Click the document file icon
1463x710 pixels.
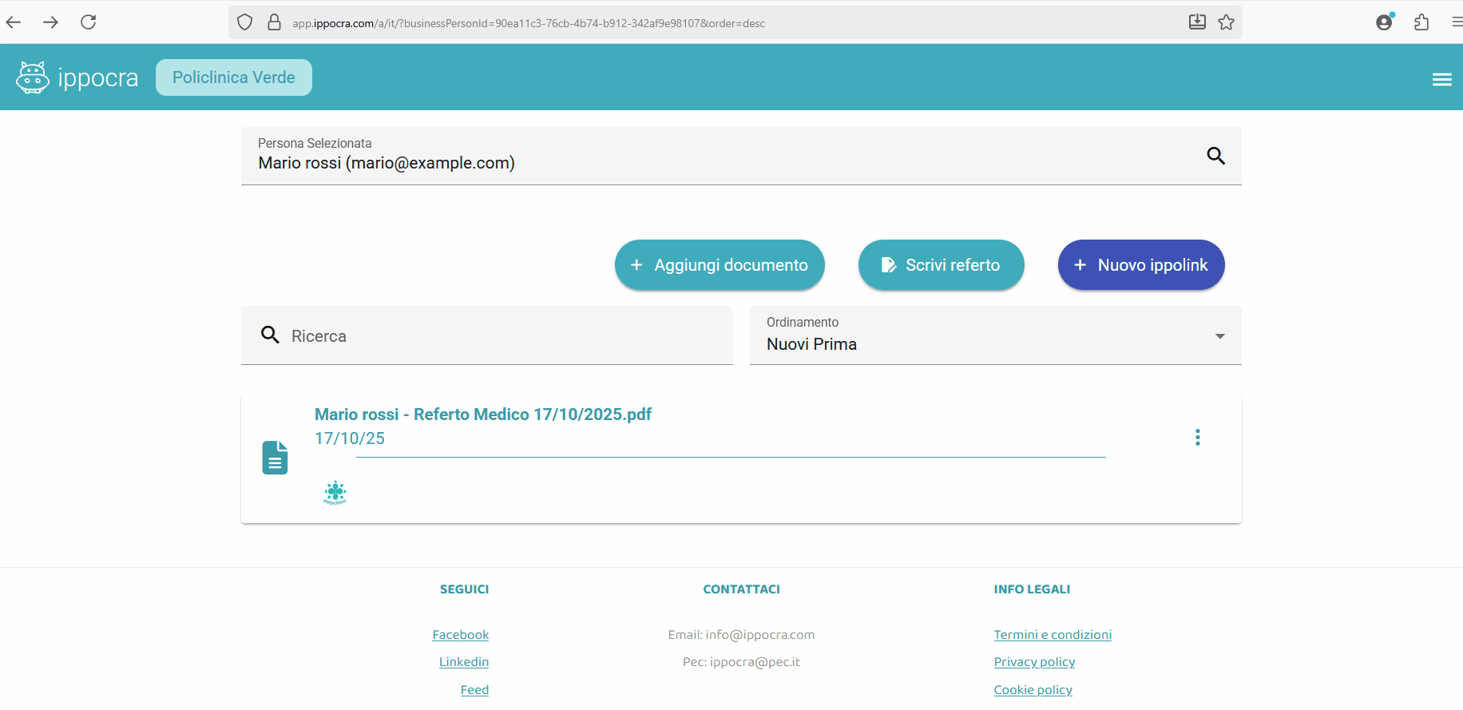point(275,458)
